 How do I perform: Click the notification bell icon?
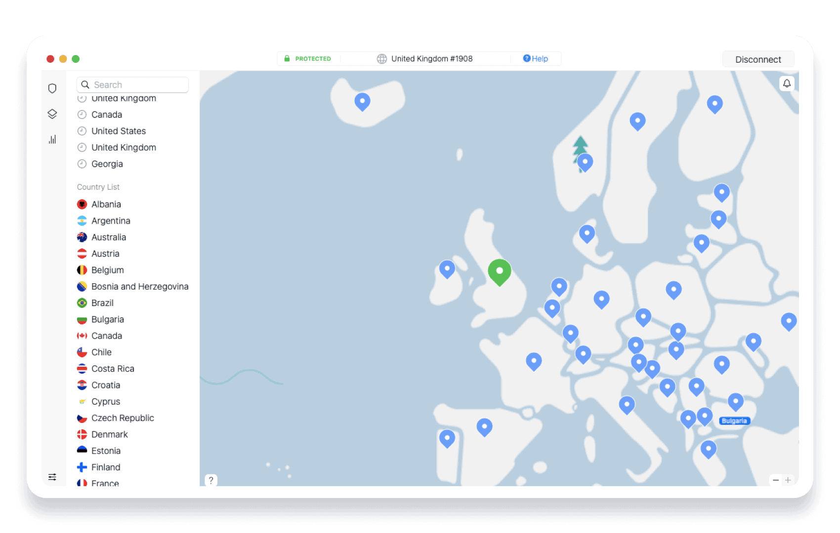coord(787,83)
